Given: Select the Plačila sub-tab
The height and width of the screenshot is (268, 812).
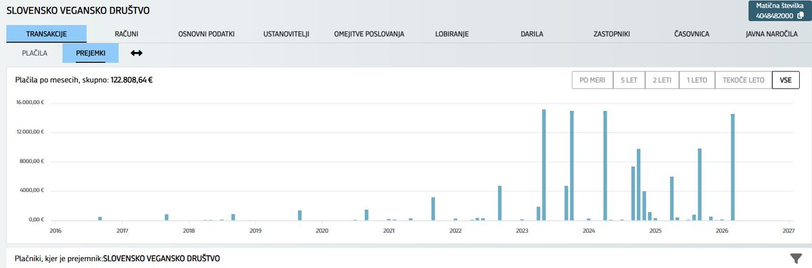Looking at the screenshot, I should pos(35,53).
